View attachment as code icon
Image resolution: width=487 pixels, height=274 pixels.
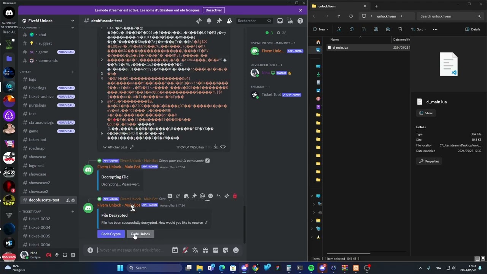223,147
